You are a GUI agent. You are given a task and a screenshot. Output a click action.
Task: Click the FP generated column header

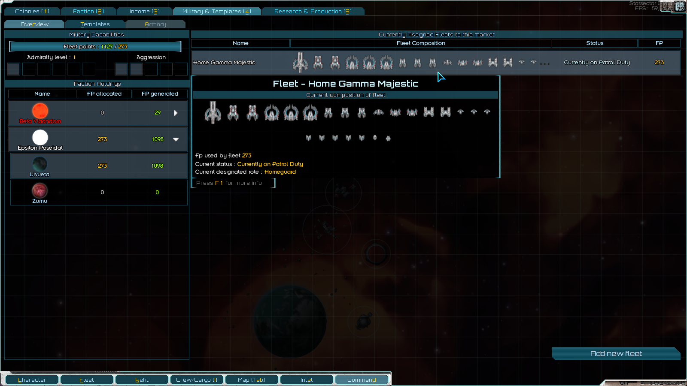pyautogui.click(x=160, y=94)
